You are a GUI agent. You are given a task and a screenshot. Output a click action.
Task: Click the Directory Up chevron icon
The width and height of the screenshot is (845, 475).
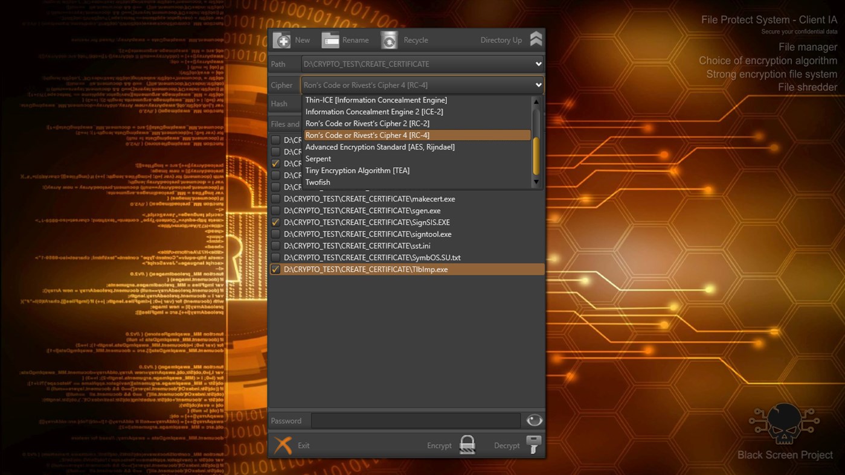[x=535, y=38]
